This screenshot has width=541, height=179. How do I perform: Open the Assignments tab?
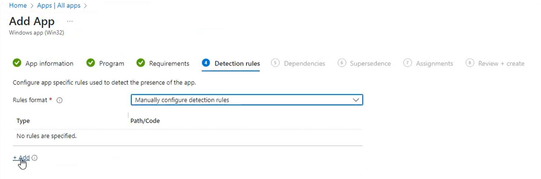(434, 64)
